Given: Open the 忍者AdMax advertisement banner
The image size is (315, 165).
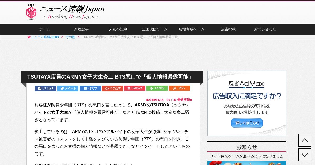Looking at the screenshot, I should pos(247,103).
